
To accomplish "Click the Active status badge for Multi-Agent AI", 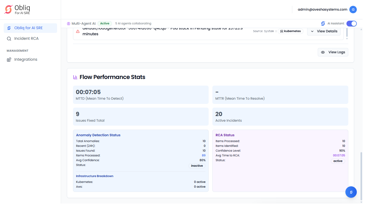I will [x=105, y=24].
